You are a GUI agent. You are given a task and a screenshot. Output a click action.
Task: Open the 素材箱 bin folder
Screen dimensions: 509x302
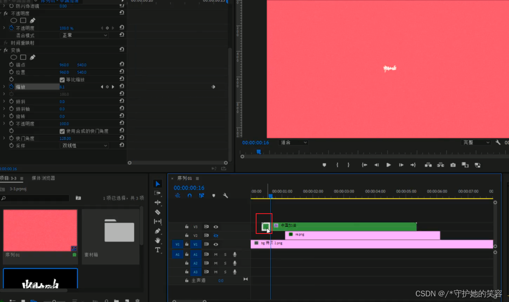[119, 230]
